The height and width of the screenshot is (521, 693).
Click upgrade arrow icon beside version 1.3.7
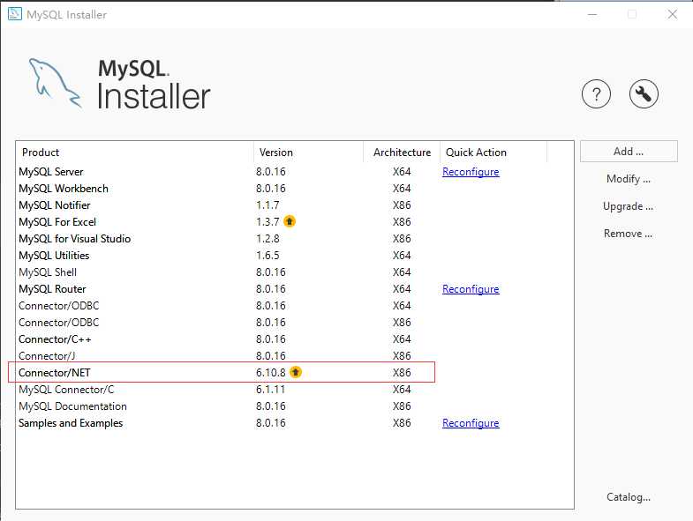point(290,221)
